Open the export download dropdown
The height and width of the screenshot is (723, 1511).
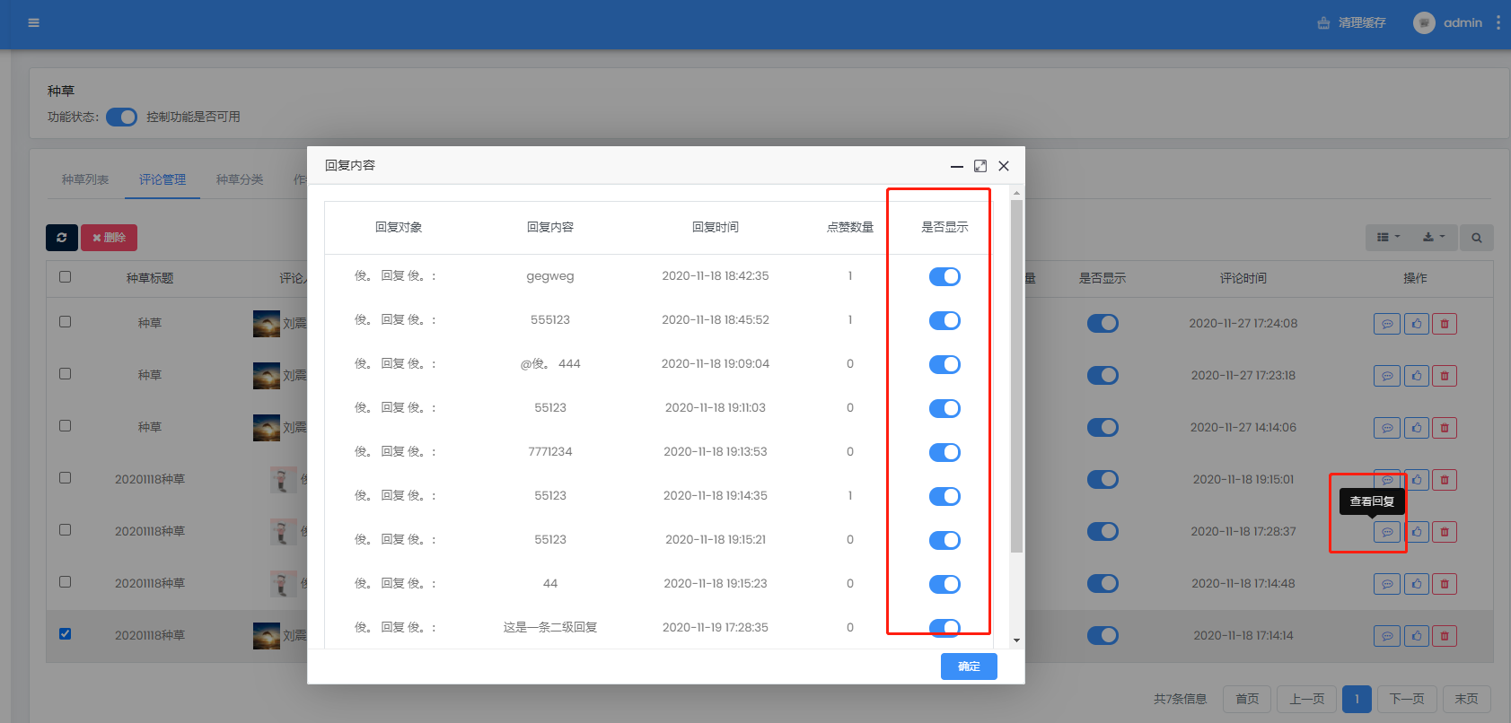pyautogui.click(x=1433, y=238)
